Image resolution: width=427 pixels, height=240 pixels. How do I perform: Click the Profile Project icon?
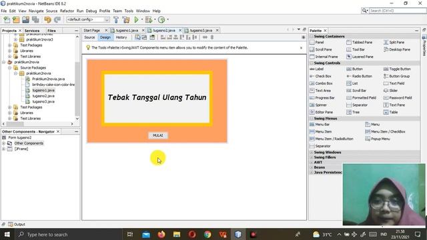coord(161,19)
